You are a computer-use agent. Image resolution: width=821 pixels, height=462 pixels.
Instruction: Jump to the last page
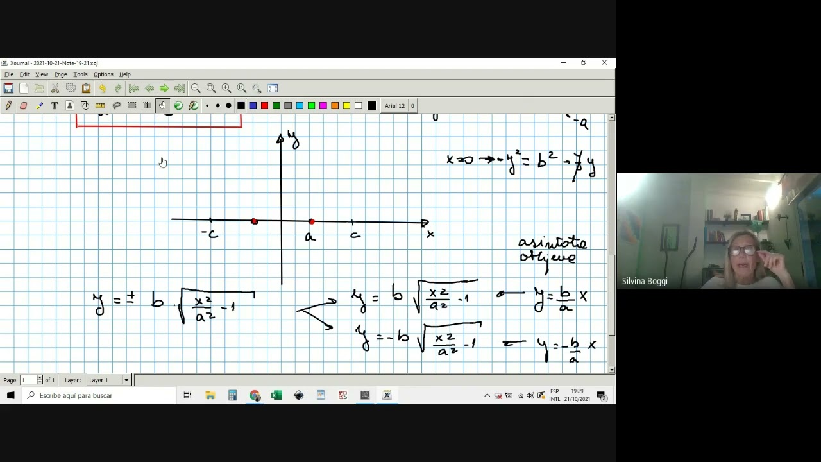pyautogui.click(x=180, y=89)
